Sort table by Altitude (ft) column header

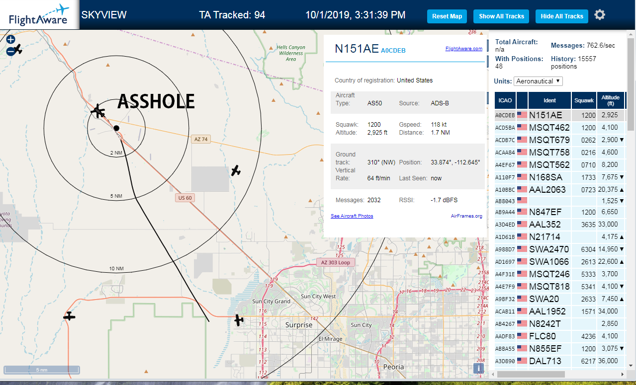coord(611,100)
